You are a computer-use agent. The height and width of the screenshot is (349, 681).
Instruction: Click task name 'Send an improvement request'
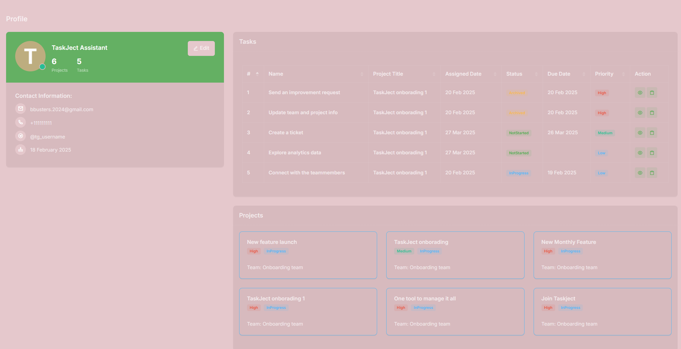tap(304, 92)
